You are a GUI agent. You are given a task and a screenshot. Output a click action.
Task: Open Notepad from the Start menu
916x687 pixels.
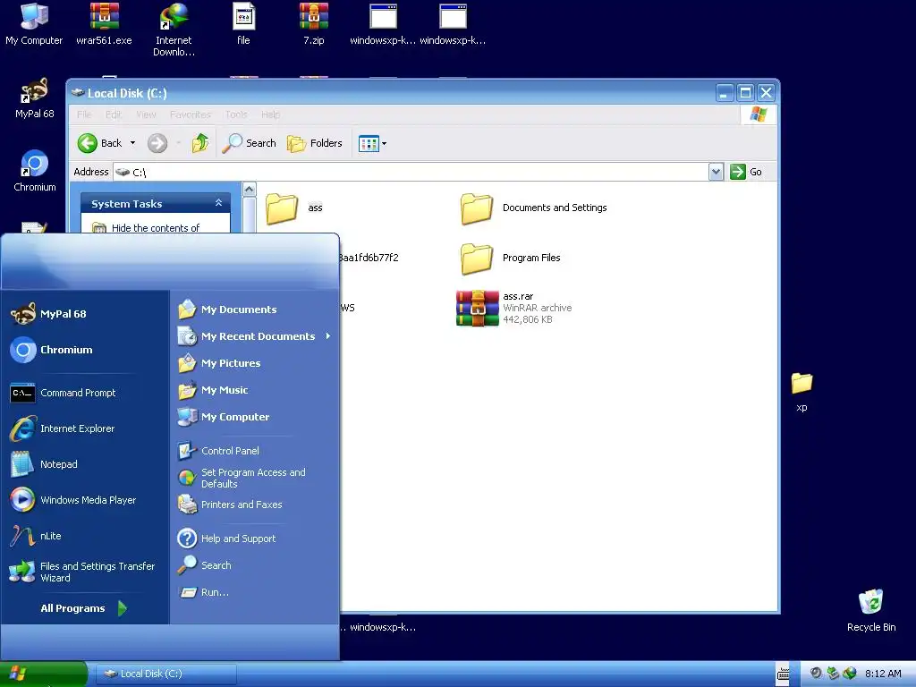tap(44, 464)
